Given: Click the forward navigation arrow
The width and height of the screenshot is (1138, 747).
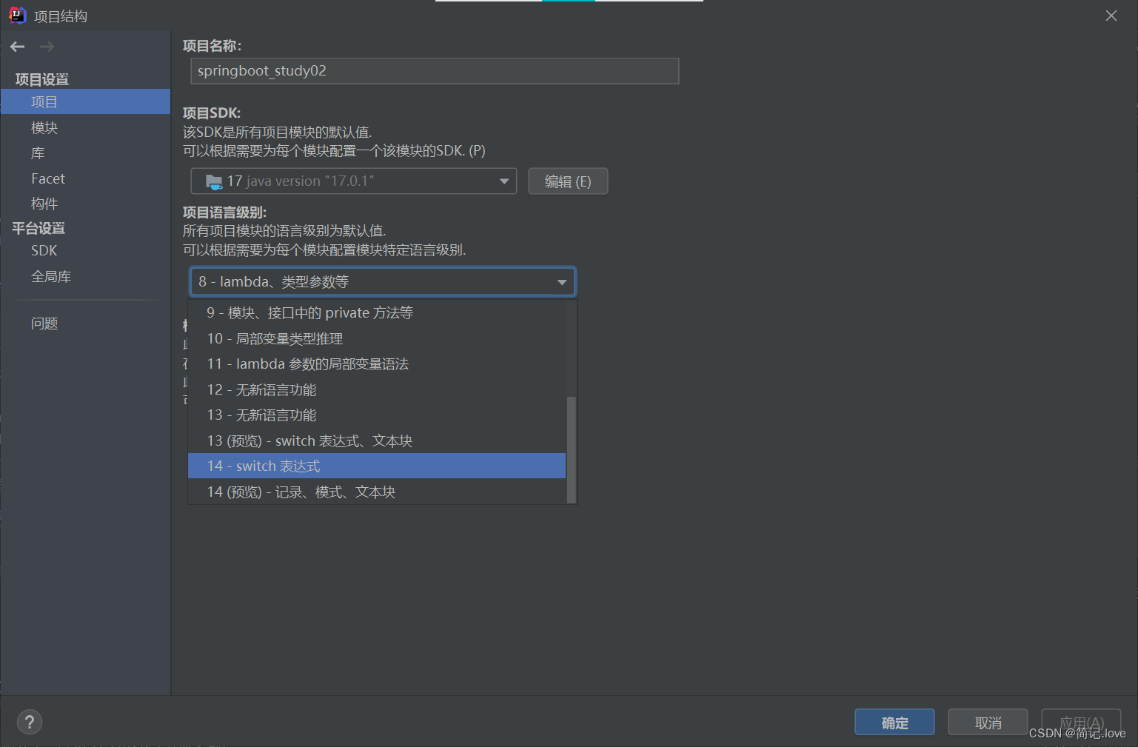Looking at the screenshot, I should click(46, 47).
